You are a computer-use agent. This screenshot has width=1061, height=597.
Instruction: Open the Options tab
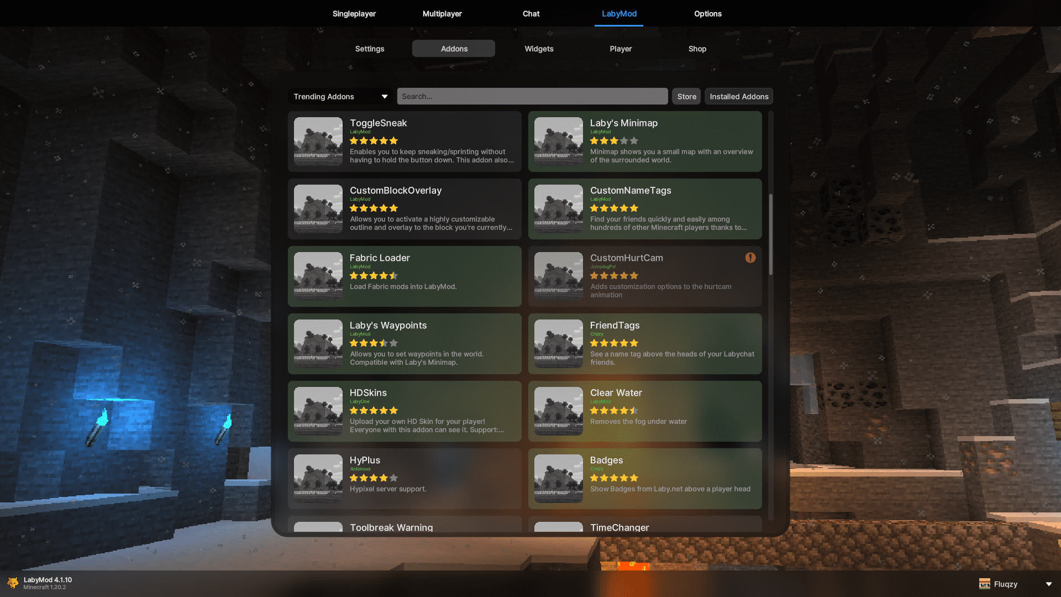pyautogui.click(x=708, y=13)
